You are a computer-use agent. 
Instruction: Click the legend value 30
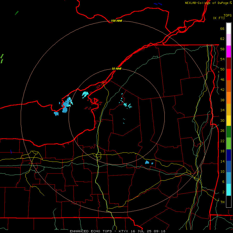222,120
